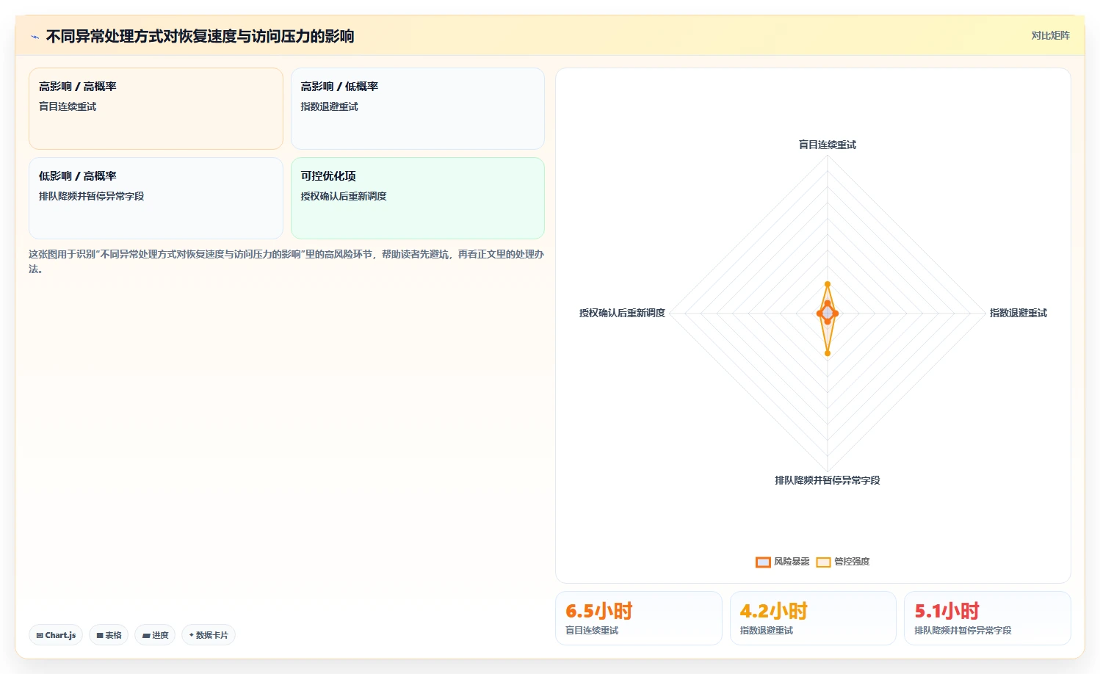Click the 管控强度 legend color box
The width and height of the screenshot is (1100, 674).
click(823, 562)
